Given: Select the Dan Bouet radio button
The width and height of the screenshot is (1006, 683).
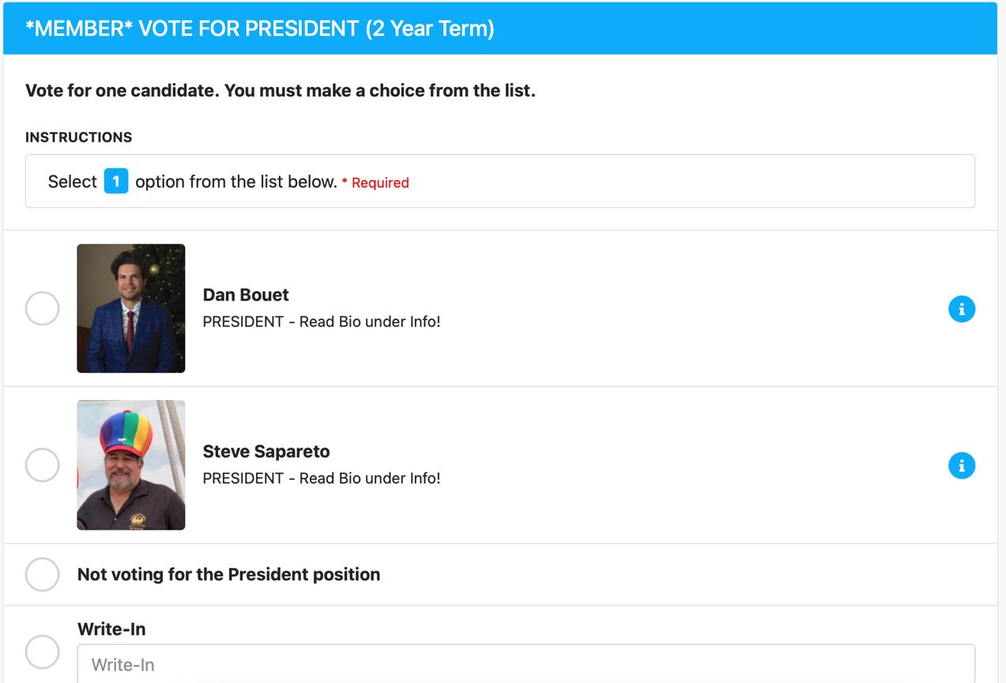Looking at the screenshot, I should 43,308.
